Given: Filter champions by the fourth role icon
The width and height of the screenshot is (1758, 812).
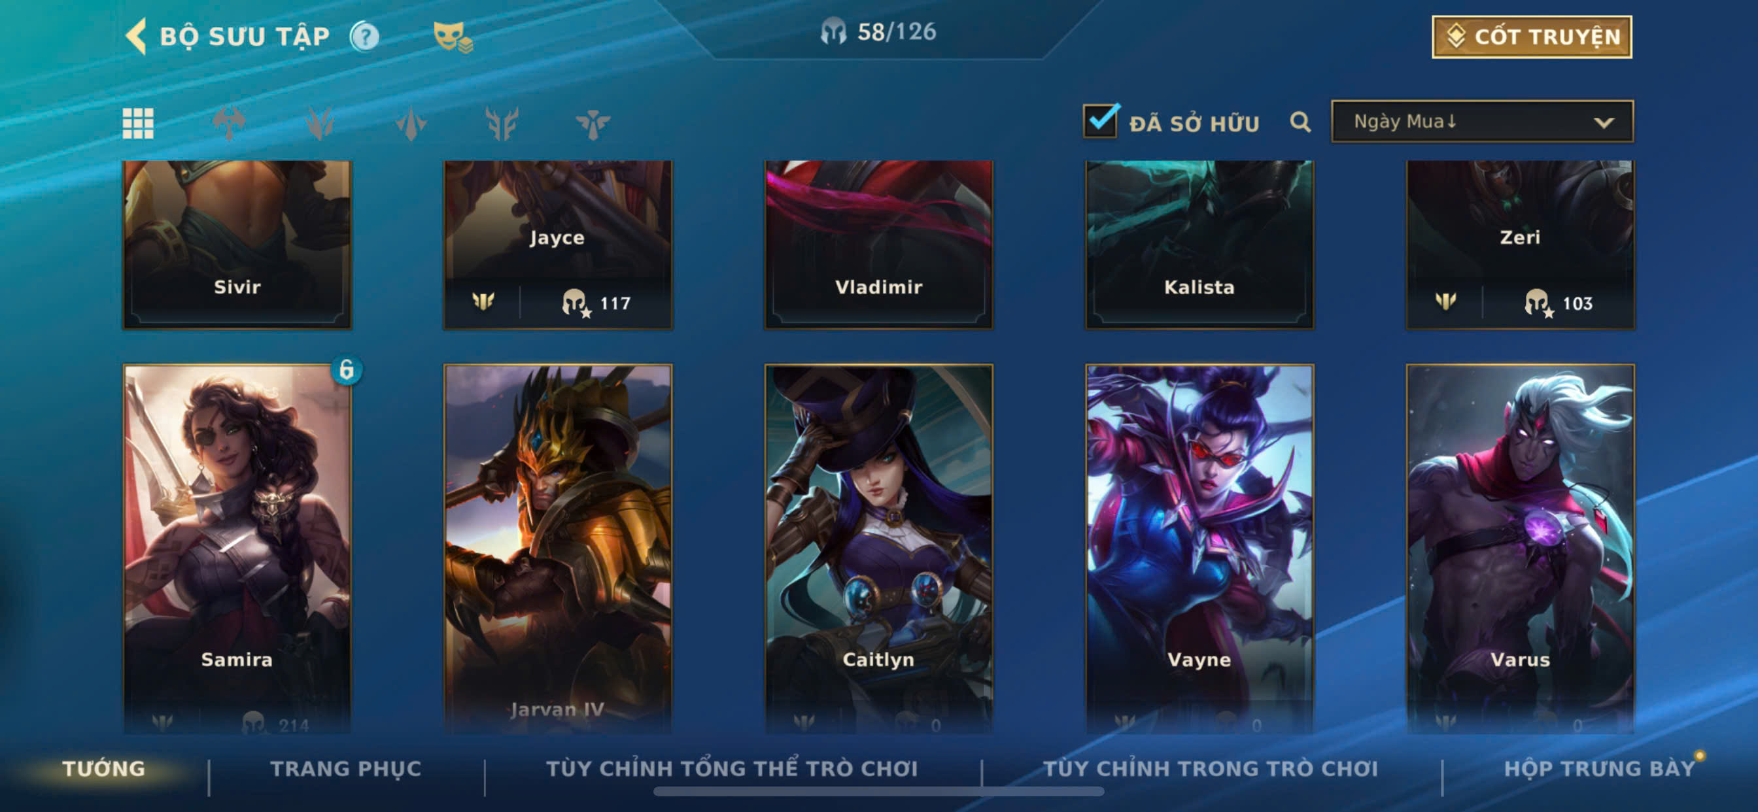Looking at the screenshot, I should coord(502,124).
